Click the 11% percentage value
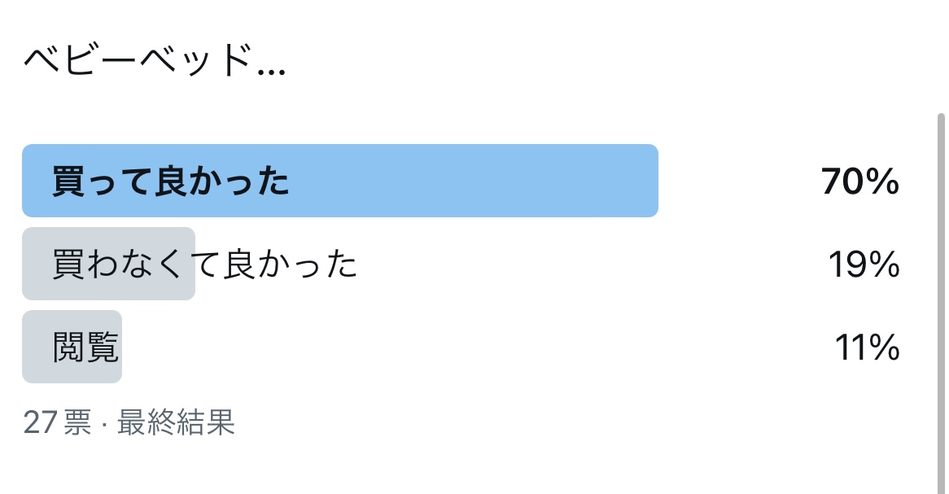 pos(867,348)
